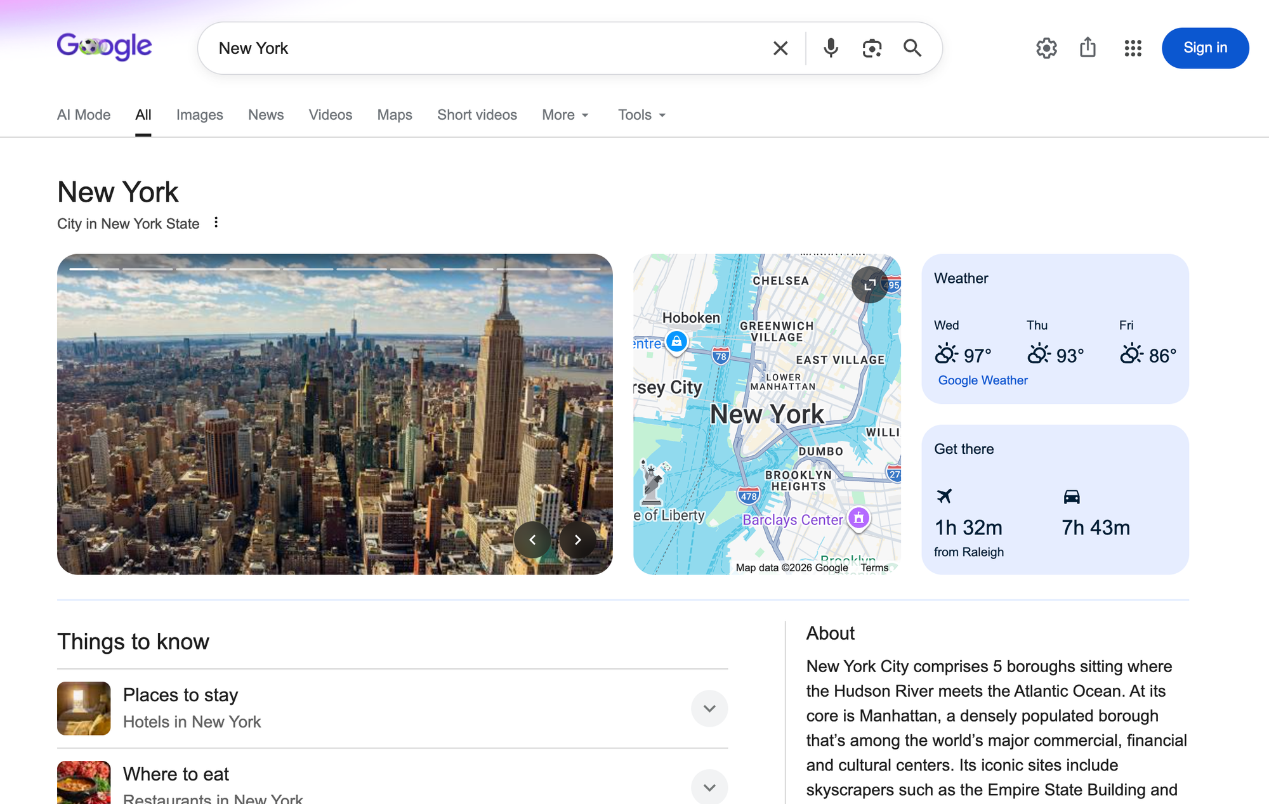
Task: Click the Where to eat title
Action: click(x=176, y=774)
